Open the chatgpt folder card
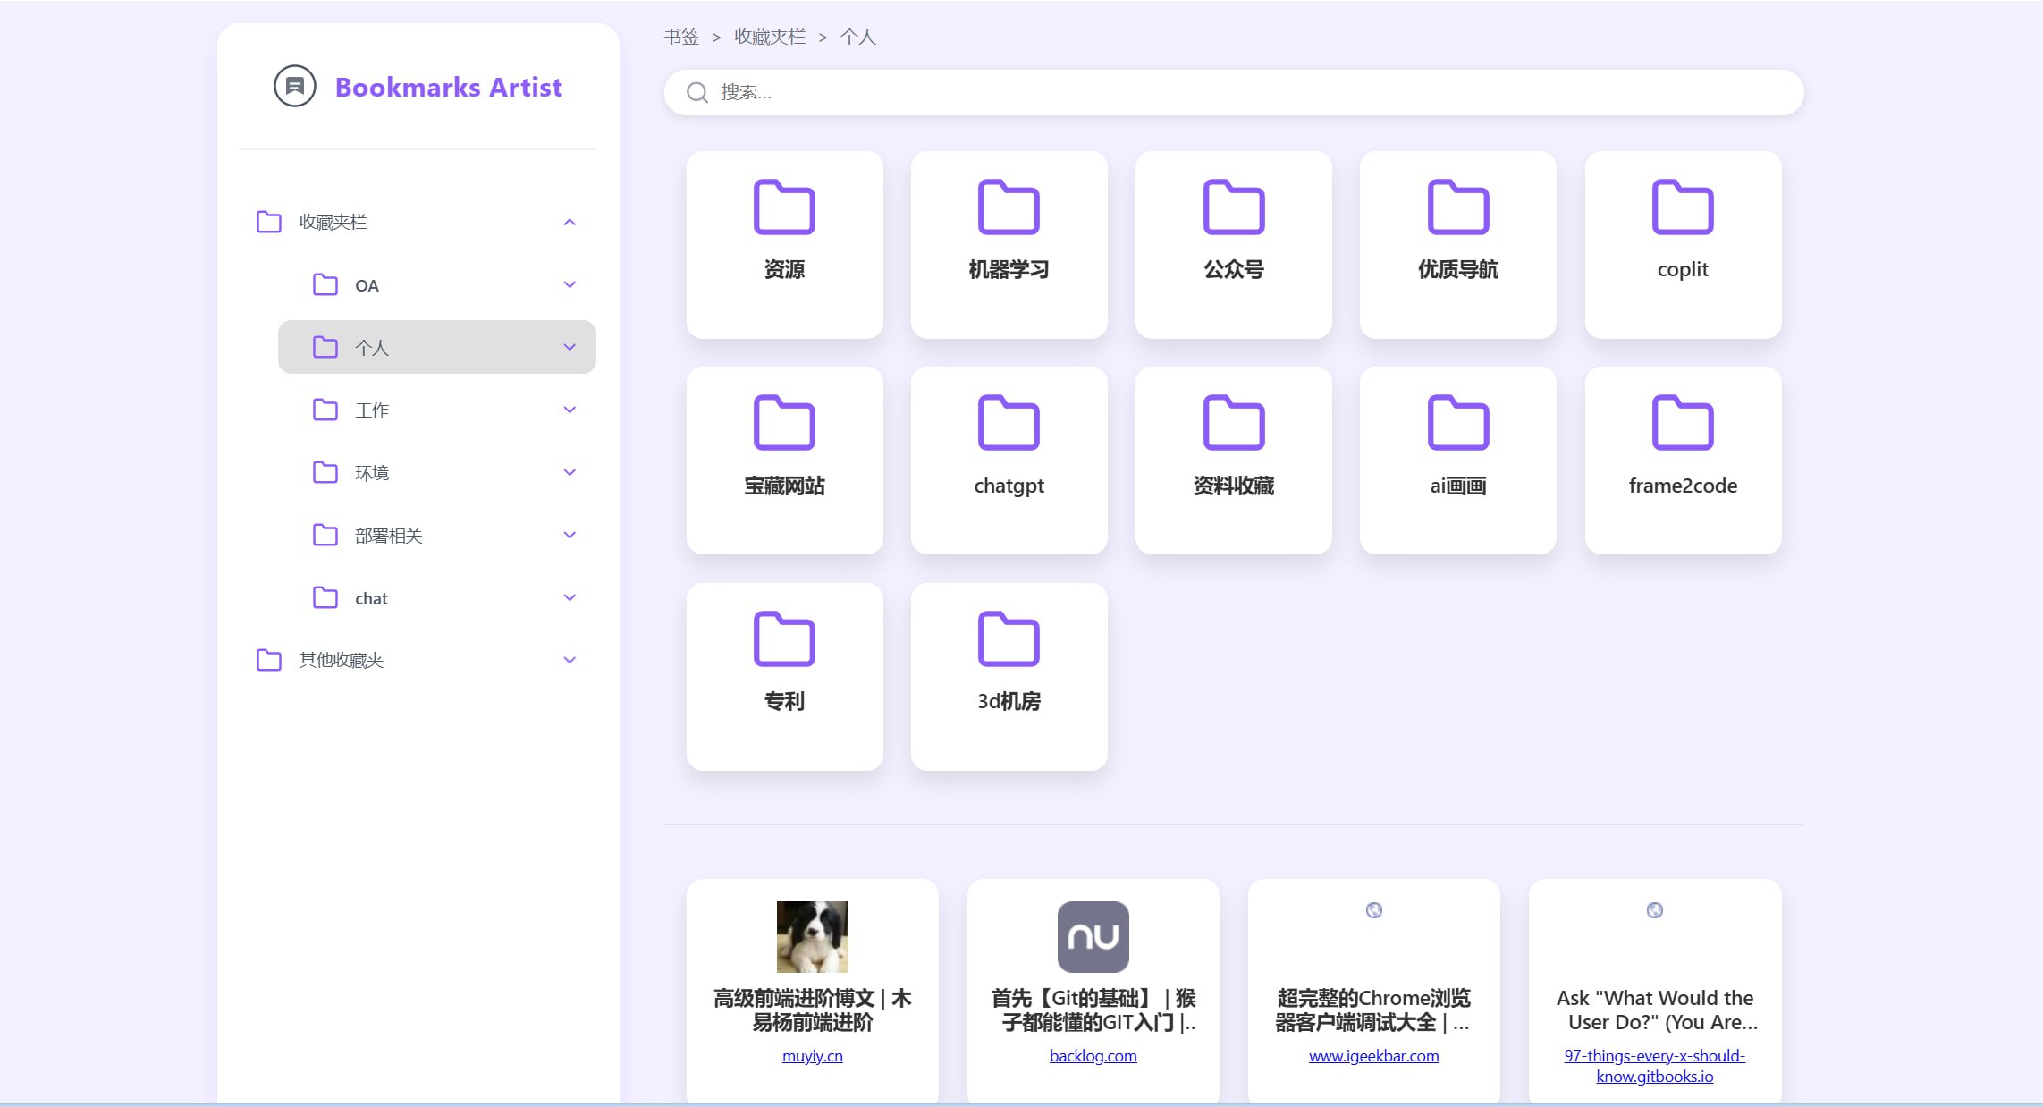2043x1107 pixels. (1009, 461)
